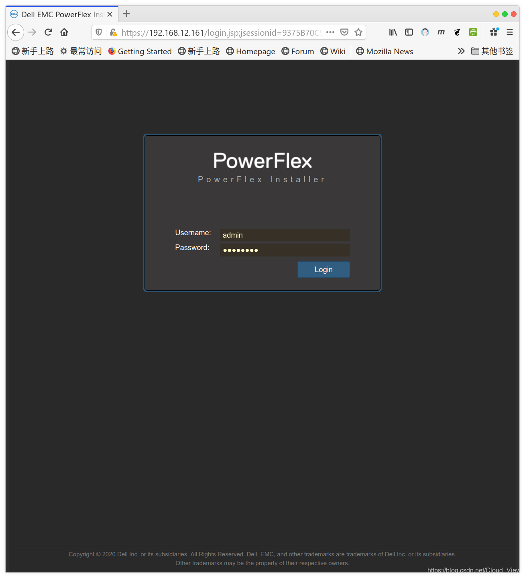Screen dimensions: 525x578
Task: Open the Getting Started bookmark
Action: coord(140,51)
